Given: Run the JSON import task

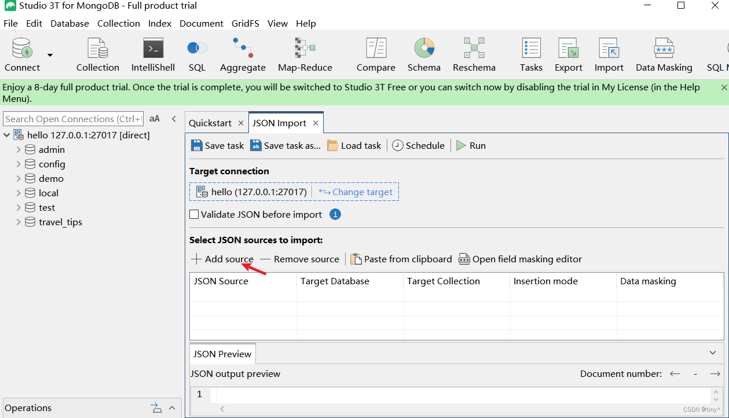Looking at the screenshot, I should 471,145.
